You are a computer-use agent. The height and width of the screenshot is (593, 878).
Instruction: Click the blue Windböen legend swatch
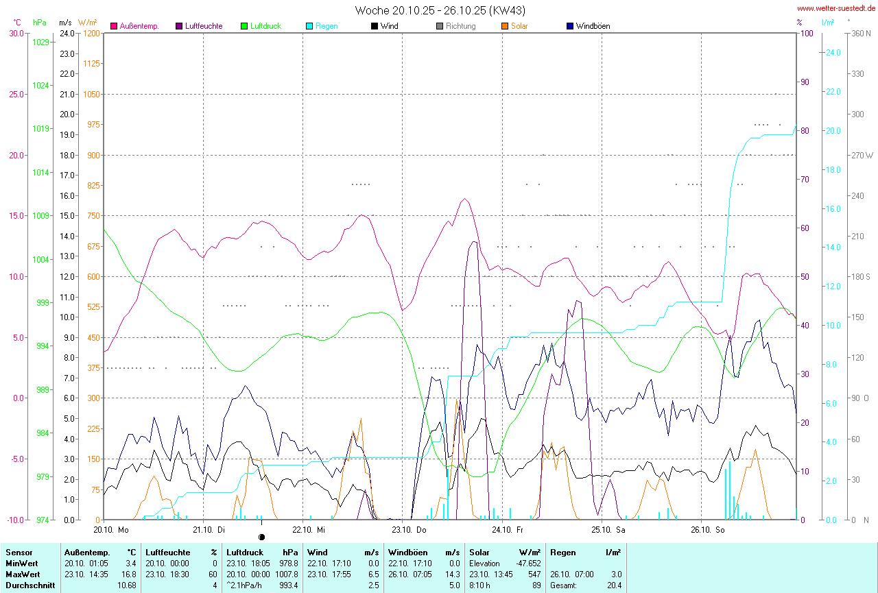(x=570, y=26)
